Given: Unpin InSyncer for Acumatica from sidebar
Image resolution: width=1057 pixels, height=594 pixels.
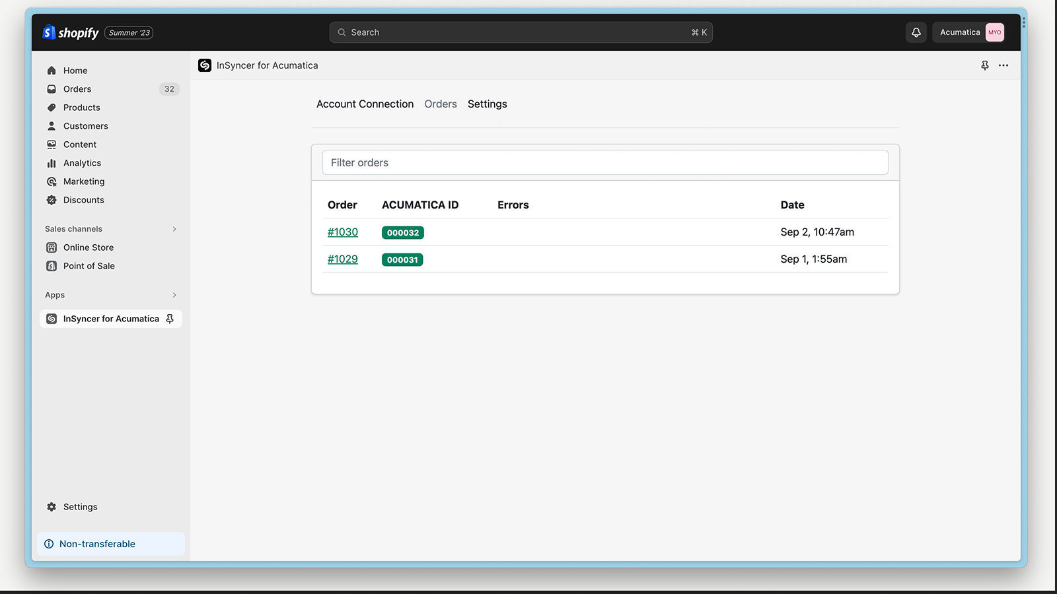Looking at the screenshot, I should 170,319.
